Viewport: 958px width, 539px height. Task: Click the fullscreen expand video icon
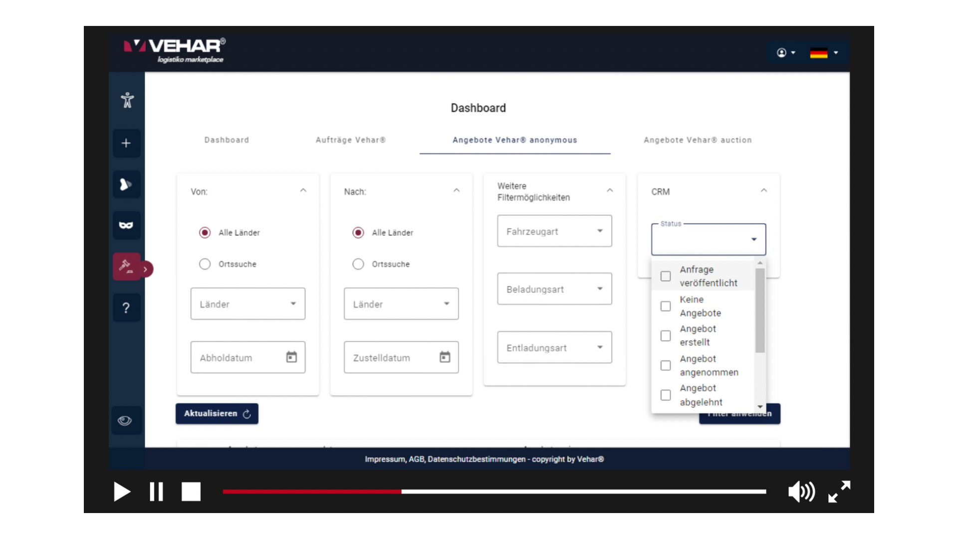[839, 492]
